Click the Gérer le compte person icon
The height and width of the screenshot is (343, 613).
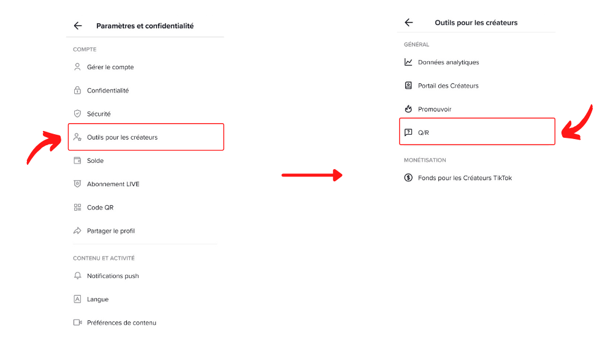[77, 67]
